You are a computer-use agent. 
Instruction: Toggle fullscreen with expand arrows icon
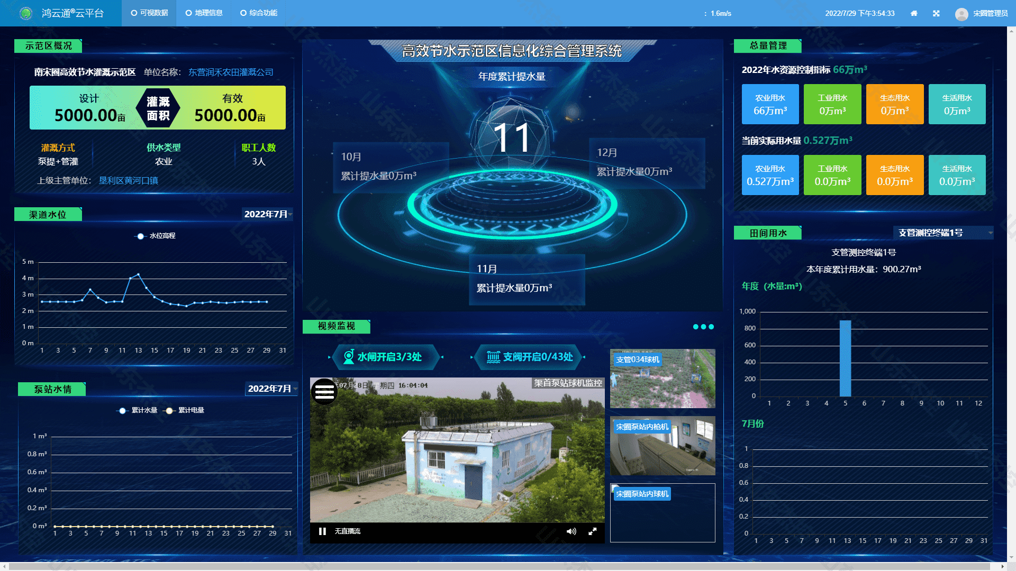click(936, 13)
